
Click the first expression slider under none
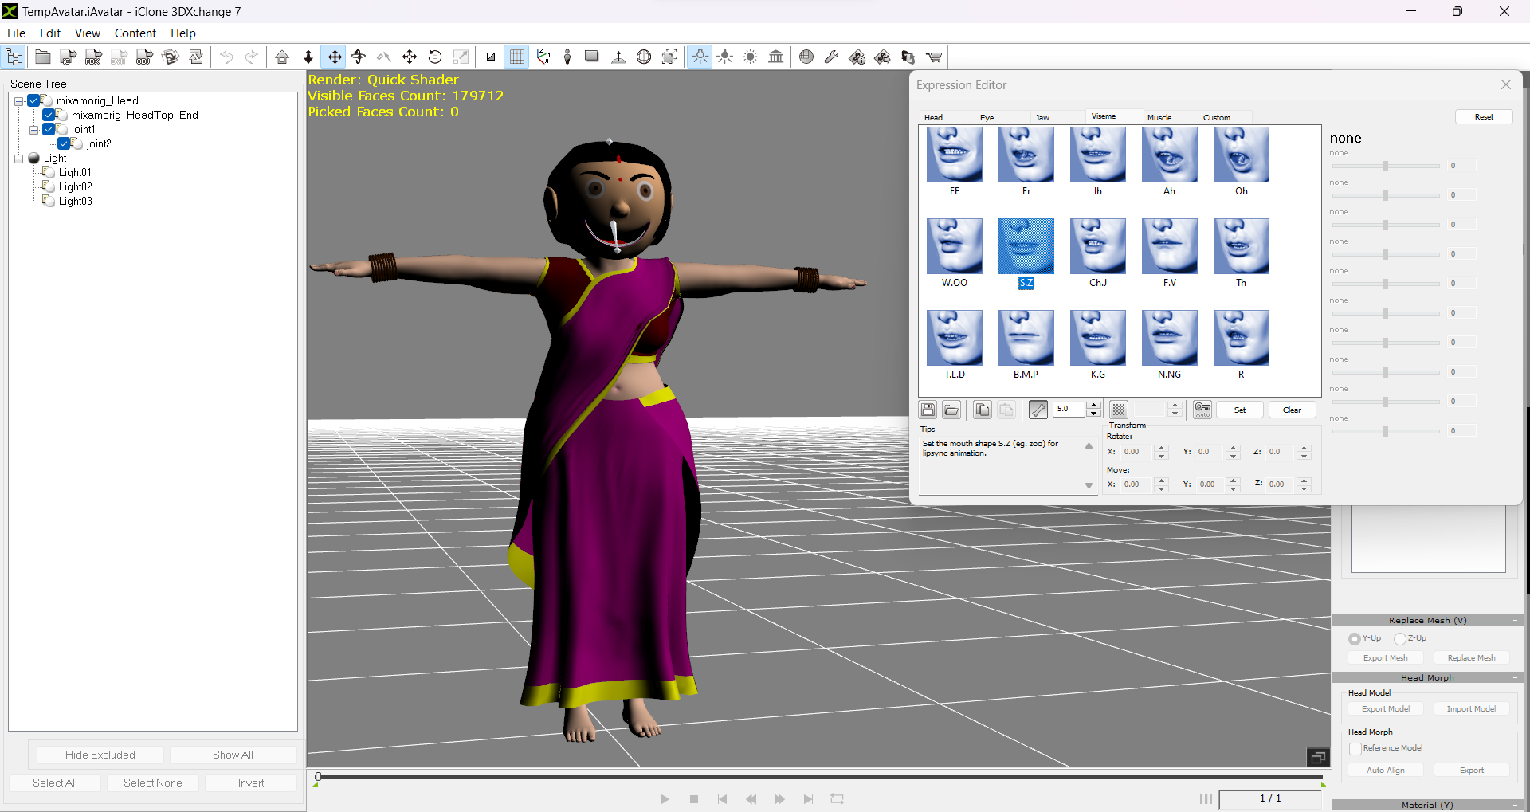pyautogui.click(x=1386, y=166)
